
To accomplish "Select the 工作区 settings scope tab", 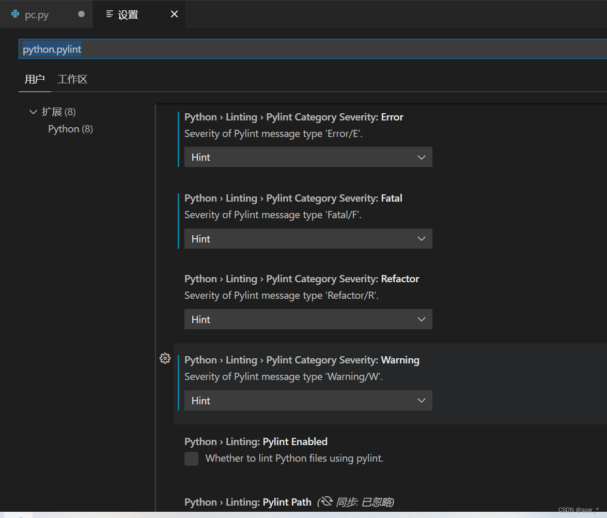I will point(72,80).
